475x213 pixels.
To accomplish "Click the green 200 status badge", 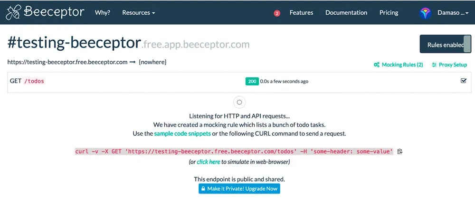I will pyautogui.click(x=252, y=81).
